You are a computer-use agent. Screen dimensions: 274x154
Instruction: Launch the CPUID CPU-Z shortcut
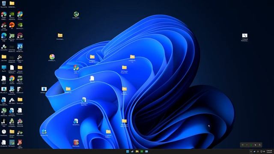tap(4, 26)
